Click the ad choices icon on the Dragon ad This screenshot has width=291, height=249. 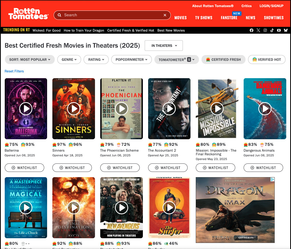[x=272, y=179]
